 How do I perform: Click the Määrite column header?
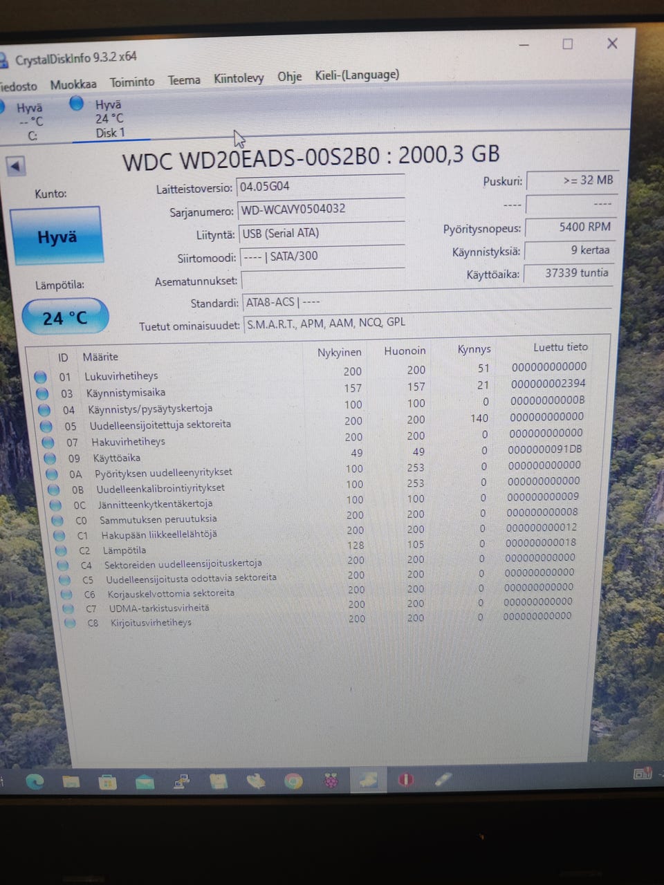(100, 357)
